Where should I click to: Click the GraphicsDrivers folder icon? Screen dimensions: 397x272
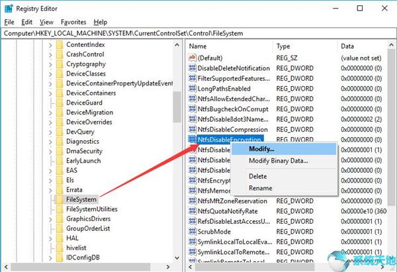(x=60, y=219)
